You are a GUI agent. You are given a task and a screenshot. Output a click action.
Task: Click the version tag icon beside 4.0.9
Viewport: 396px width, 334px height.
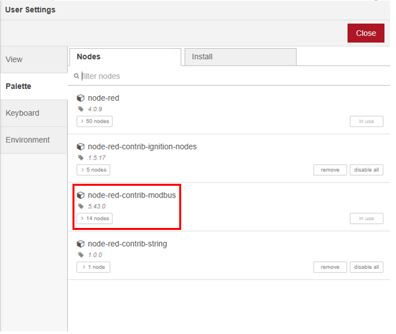(x=81, y=109)
